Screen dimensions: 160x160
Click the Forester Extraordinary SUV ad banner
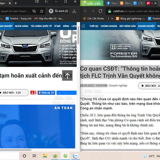click(x=120, y=45)
